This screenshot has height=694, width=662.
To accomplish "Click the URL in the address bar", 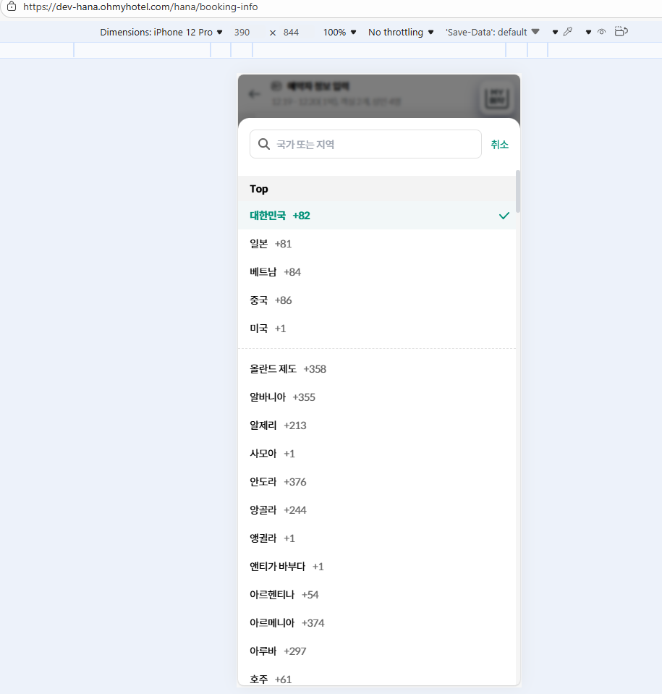I will click(140, 7).
